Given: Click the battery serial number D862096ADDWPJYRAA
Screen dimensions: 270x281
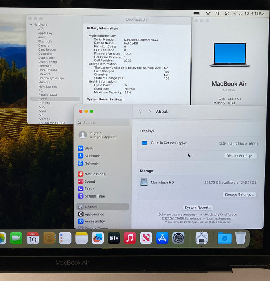Looking at the screenshot, I should pos(141,40).
